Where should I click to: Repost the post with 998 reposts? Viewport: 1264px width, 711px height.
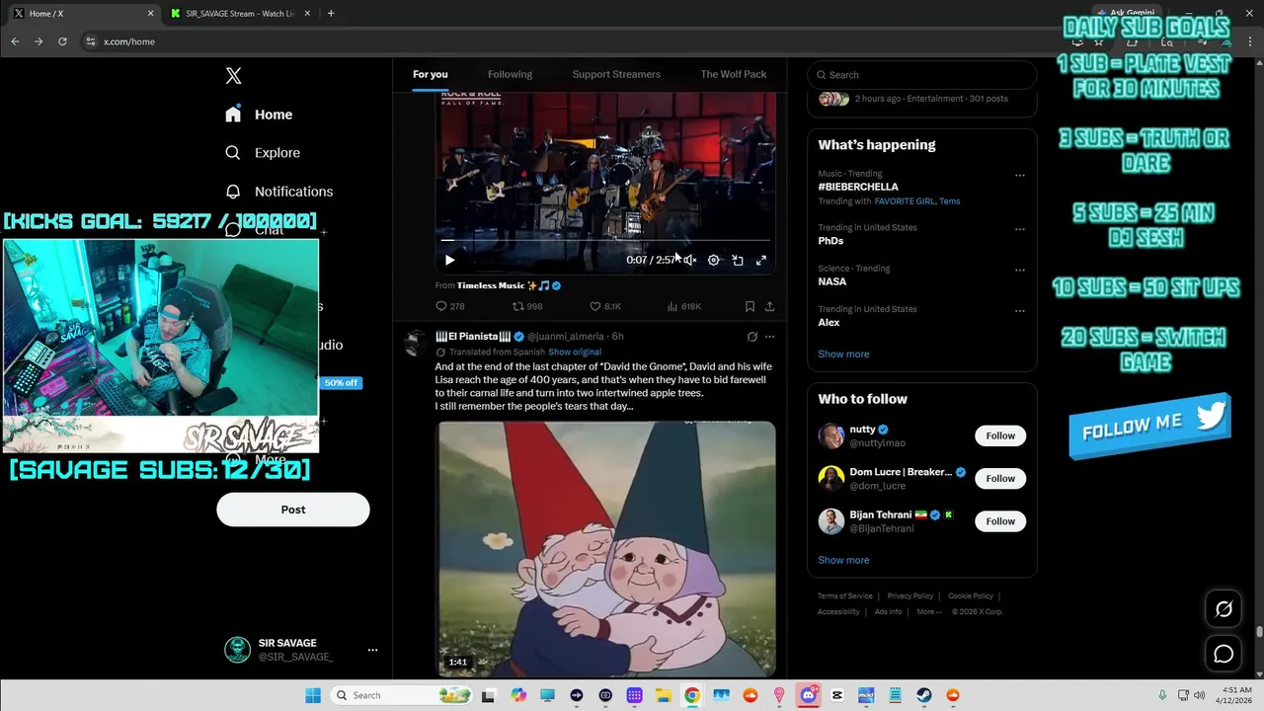(527, 306)
